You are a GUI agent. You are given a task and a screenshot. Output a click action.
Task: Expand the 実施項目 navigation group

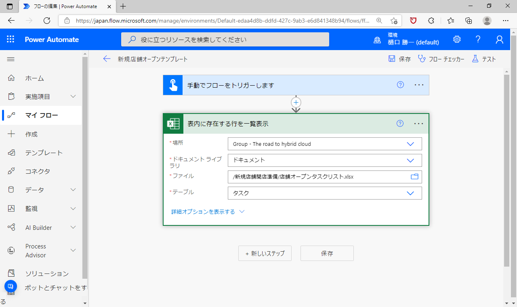point(73,97)
